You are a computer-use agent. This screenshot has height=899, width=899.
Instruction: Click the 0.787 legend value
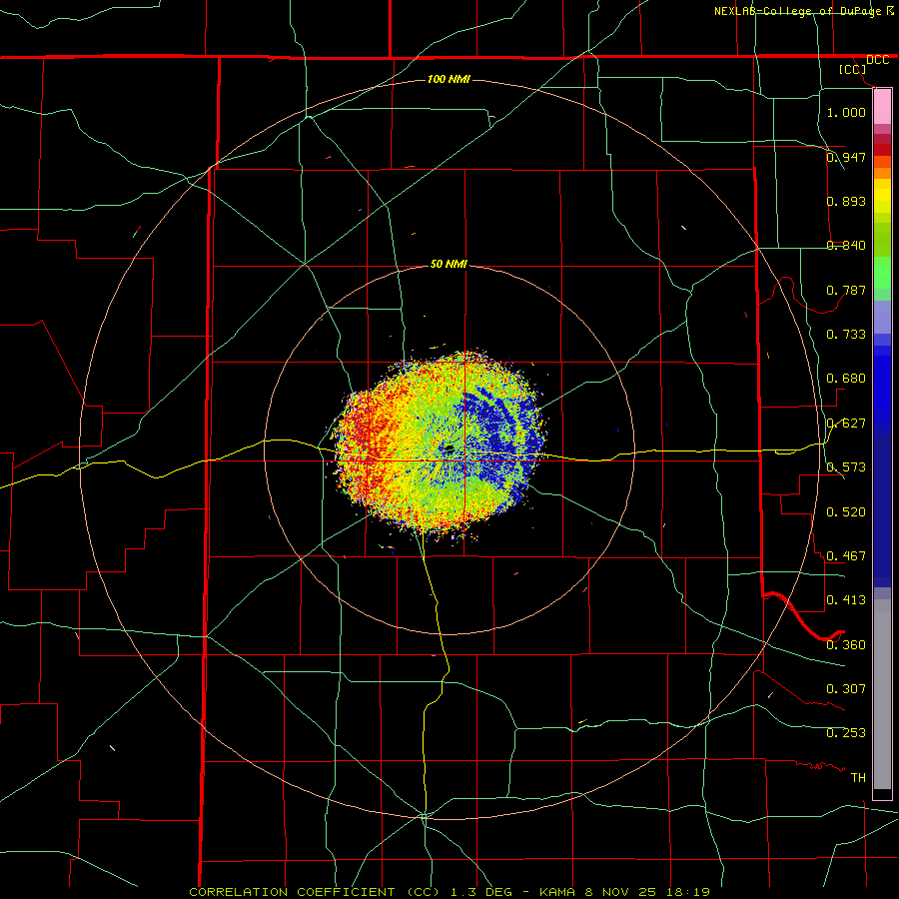[846, 290]
